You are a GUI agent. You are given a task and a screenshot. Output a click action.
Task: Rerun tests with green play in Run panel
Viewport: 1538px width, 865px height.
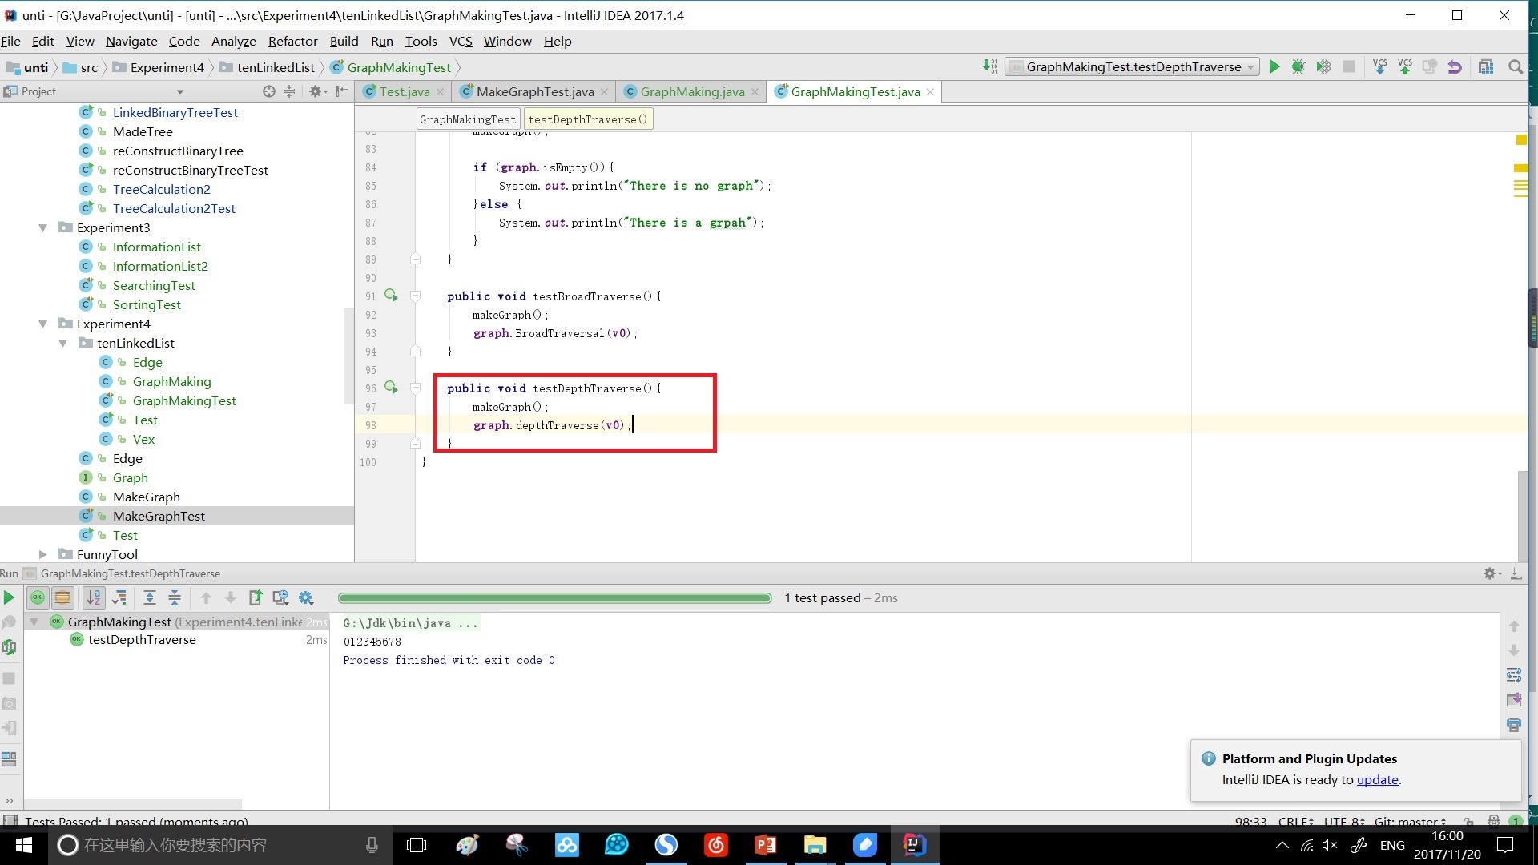9,597
